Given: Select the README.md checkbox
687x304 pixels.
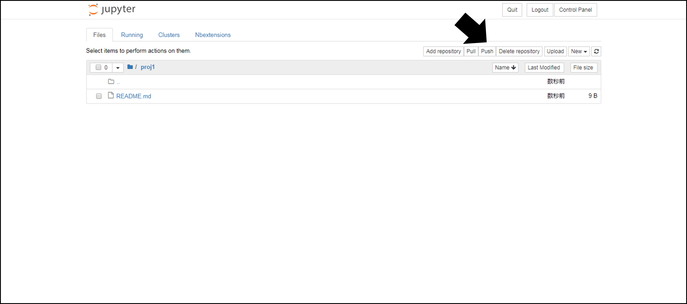Looking at the screenshot, I should pos(99,96).
